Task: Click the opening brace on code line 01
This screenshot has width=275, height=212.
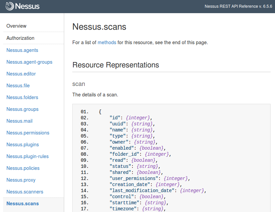Action: pos(100,112)
